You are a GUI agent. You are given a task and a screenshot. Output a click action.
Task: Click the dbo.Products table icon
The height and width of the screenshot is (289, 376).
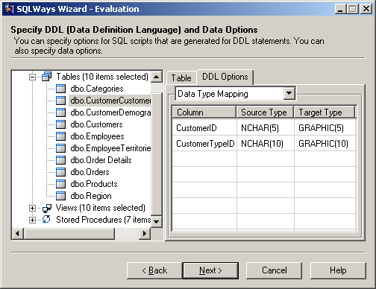tap(60, 184)
